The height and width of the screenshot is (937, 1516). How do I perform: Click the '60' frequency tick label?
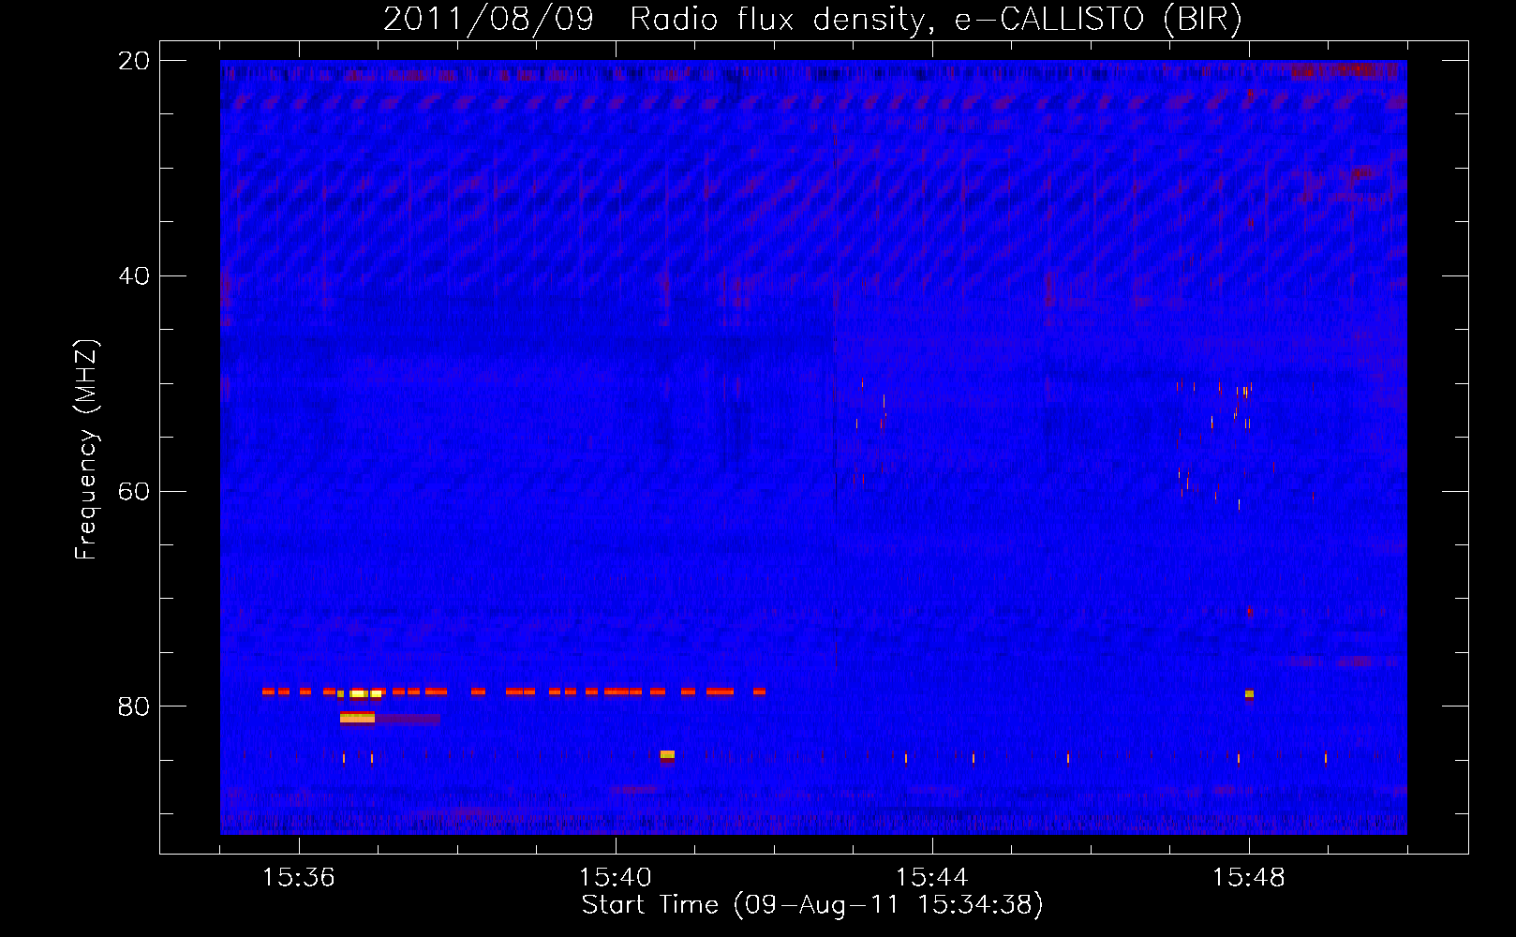134,492
